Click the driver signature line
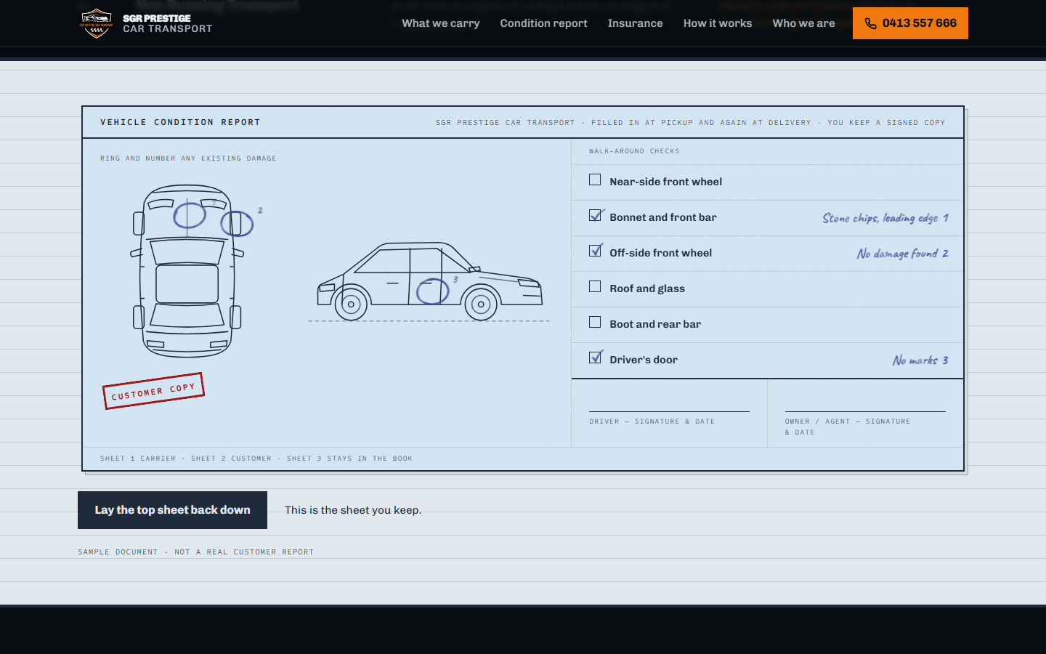 click(x=669, y=411)
